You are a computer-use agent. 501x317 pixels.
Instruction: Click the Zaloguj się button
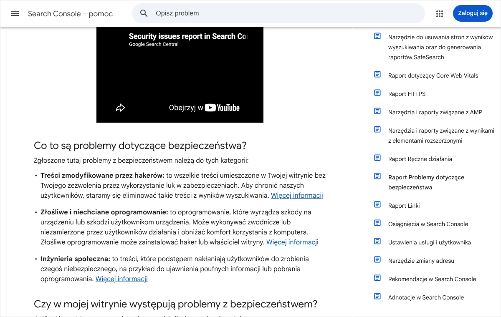473,13
